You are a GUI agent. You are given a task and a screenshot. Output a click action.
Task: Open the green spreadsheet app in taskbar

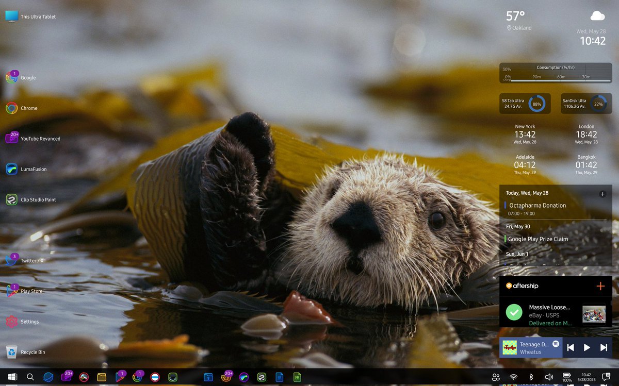click(x=297, y=377)
